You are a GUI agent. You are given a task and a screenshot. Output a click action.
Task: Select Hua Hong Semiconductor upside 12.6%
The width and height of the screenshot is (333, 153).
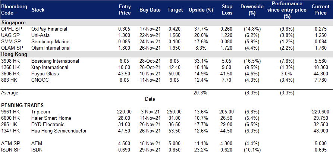pos(201,131)
